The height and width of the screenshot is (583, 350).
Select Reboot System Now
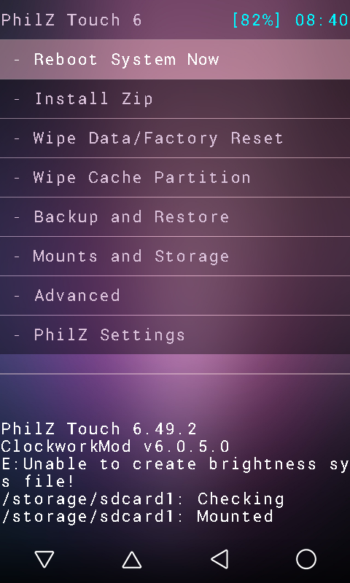175,59
